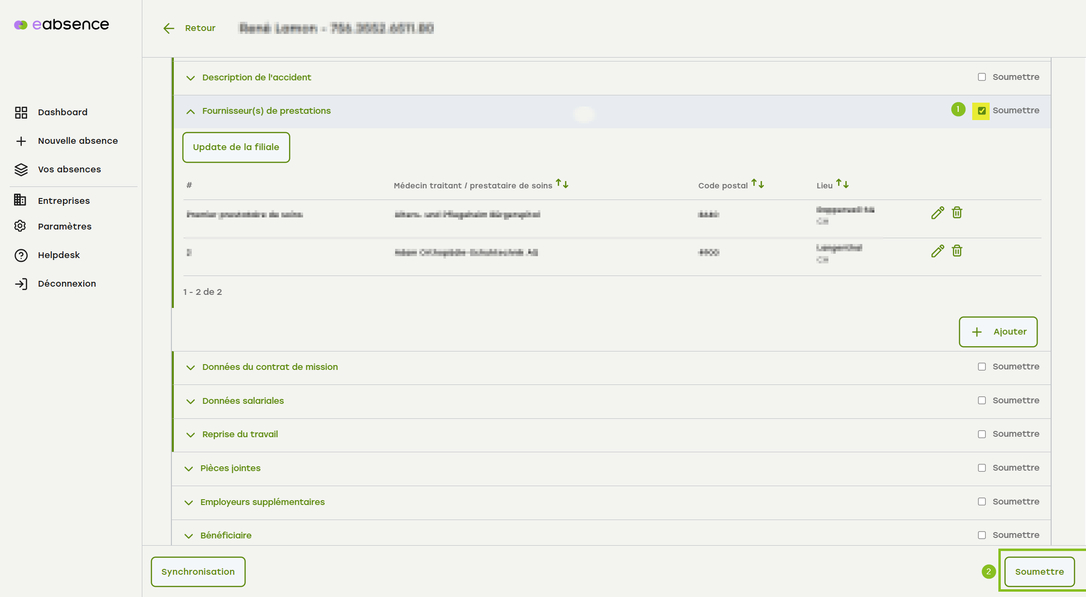Click the trash delete icon in first provider row
1086x597 pixels.
(x=957, y=213)
